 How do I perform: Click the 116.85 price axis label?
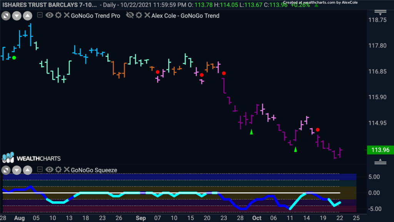pos(377,71)
